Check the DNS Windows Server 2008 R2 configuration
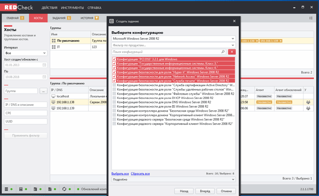 114,102
